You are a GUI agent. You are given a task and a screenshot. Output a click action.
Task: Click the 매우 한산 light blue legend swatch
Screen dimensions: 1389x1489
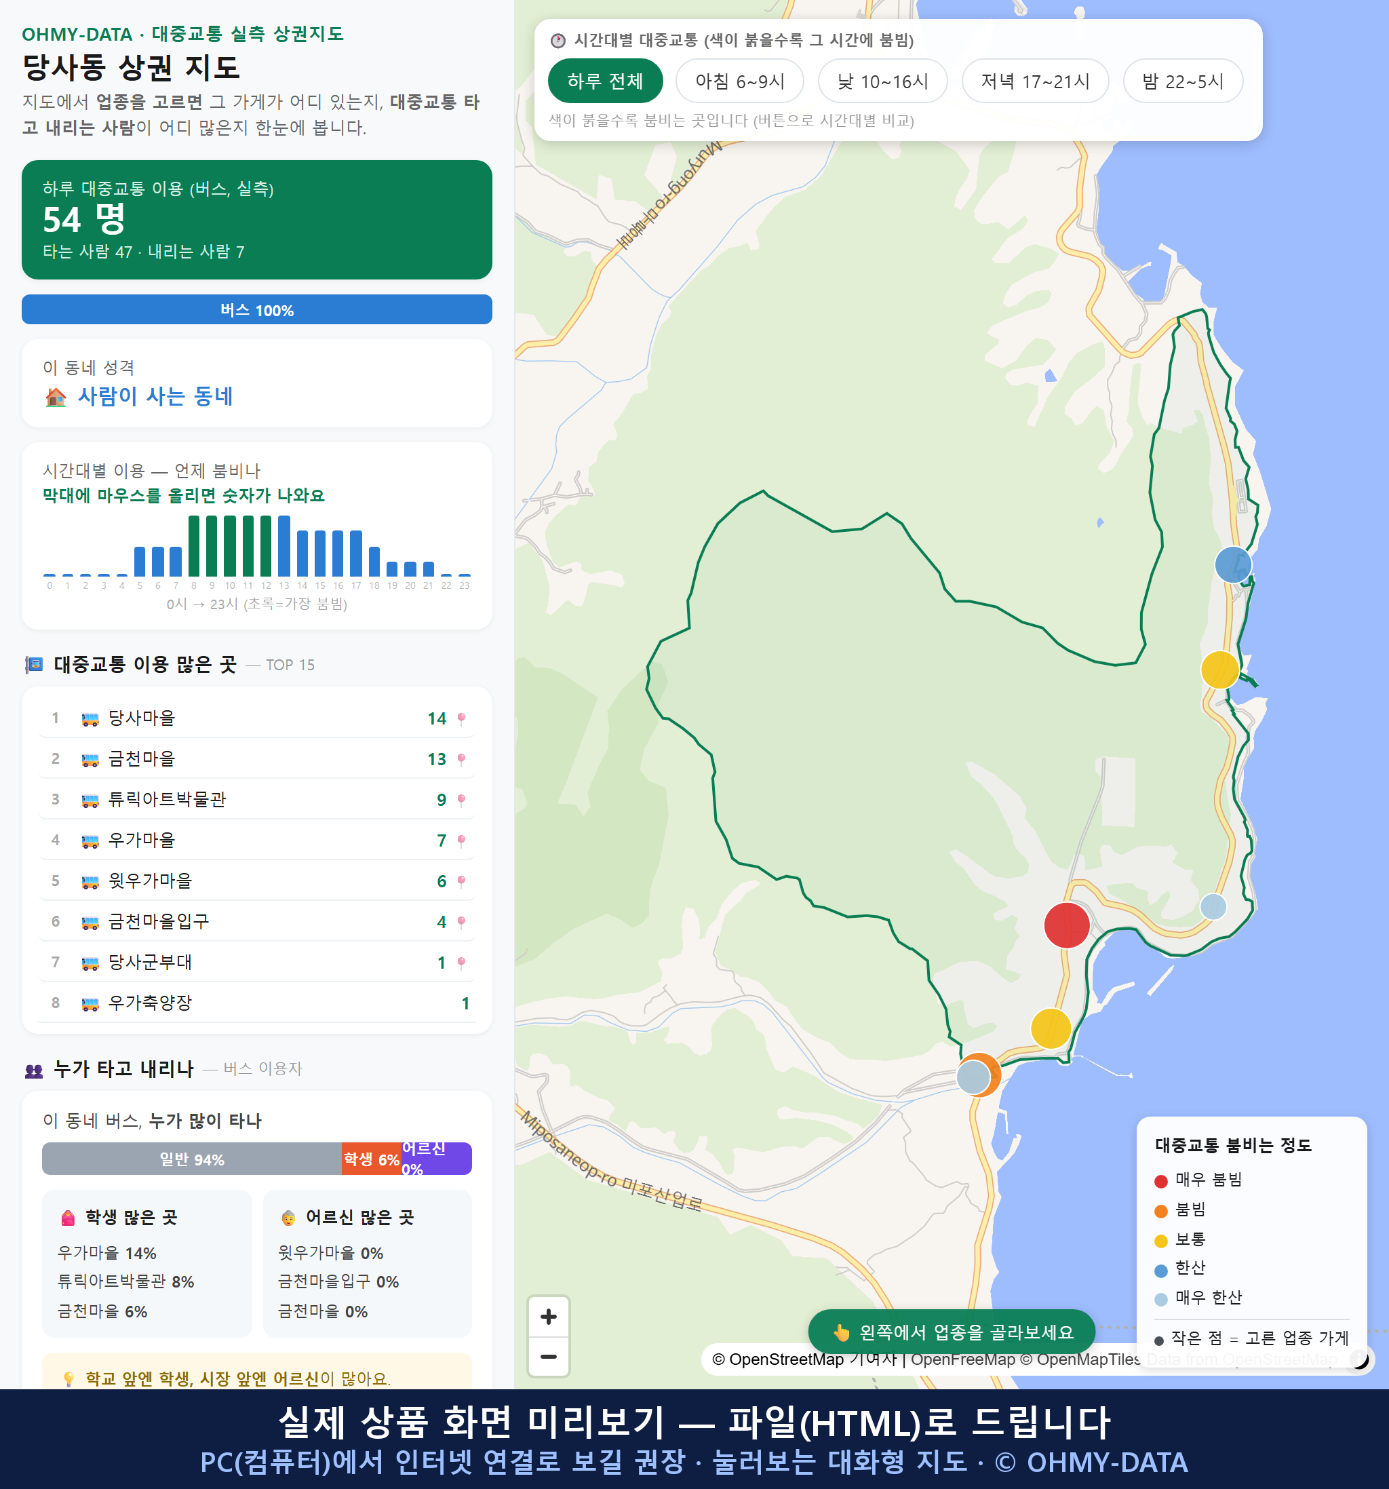tap(1160, 1300)
